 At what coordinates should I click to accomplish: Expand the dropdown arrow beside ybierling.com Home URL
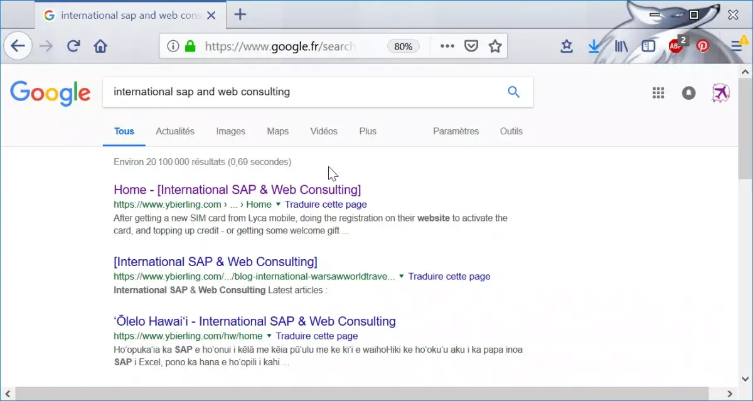click(x=278, y=205)
